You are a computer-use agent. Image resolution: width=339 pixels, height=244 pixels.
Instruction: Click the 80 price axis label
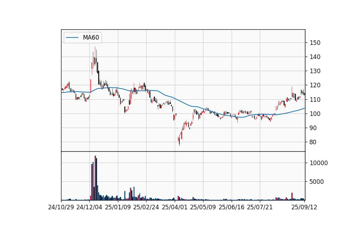[x=313, y=142]
